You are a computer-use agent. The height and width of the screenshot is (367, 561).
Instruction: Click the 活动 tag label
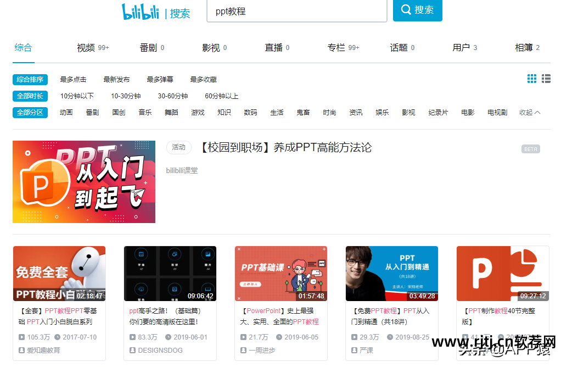[x=178, y=147]
